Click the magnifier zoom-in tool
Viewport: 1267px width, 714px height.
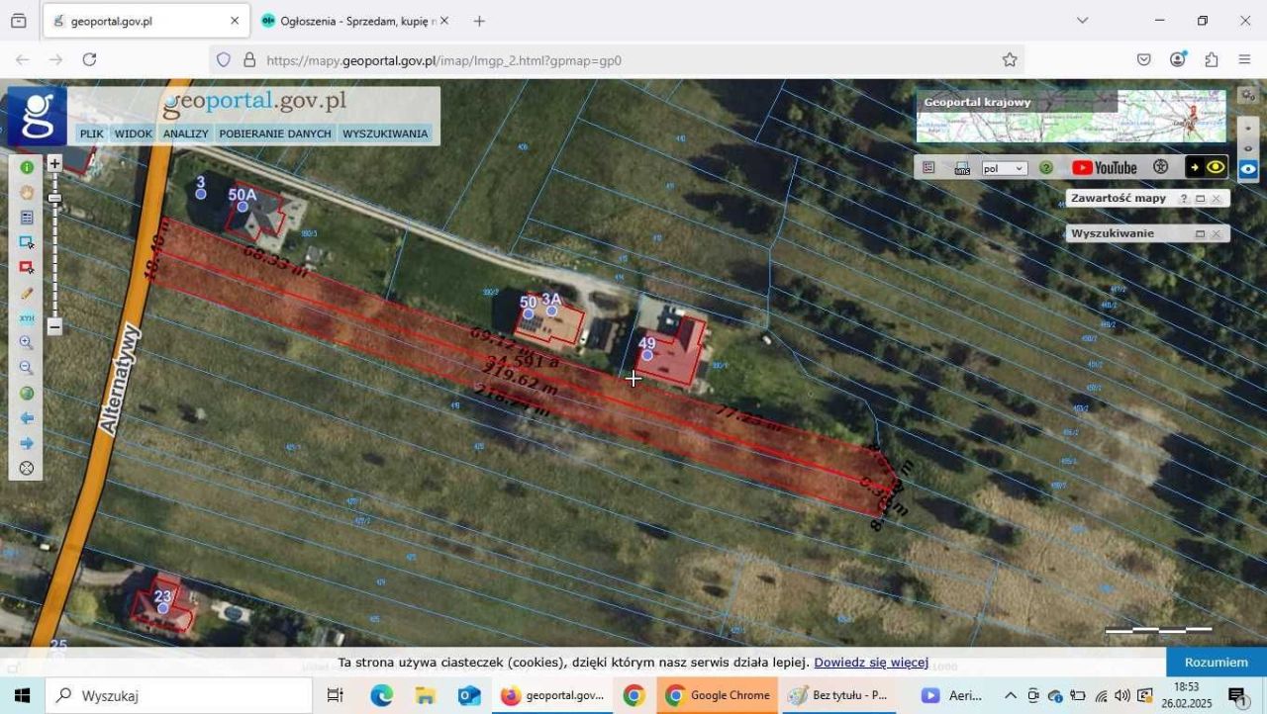click(x=27, y=343)
